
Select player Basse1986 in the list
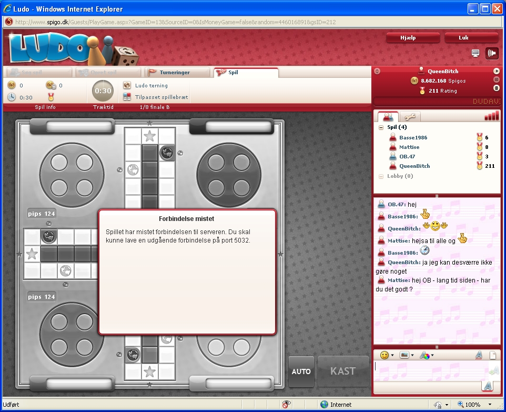[x=413, y=138]
